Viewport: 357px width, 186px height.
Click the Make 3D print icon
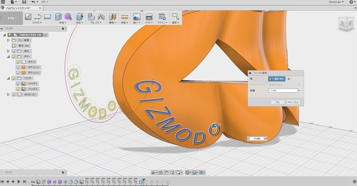coord(149,17)
